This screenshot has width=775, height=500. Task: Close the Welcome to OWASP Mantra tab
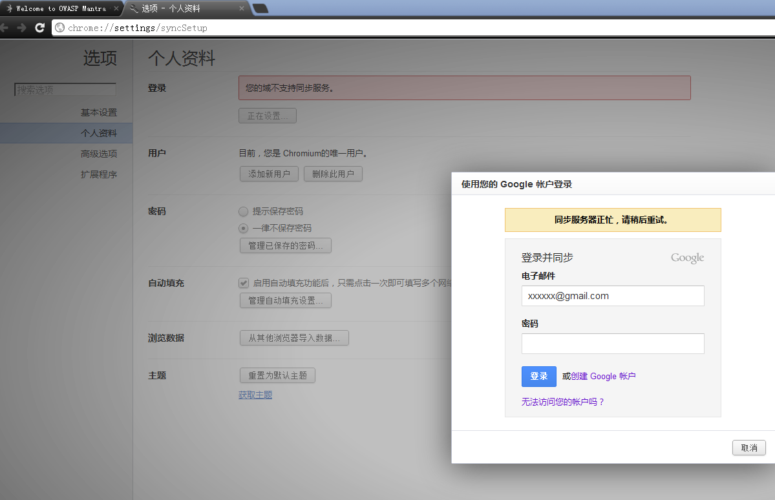116,8
